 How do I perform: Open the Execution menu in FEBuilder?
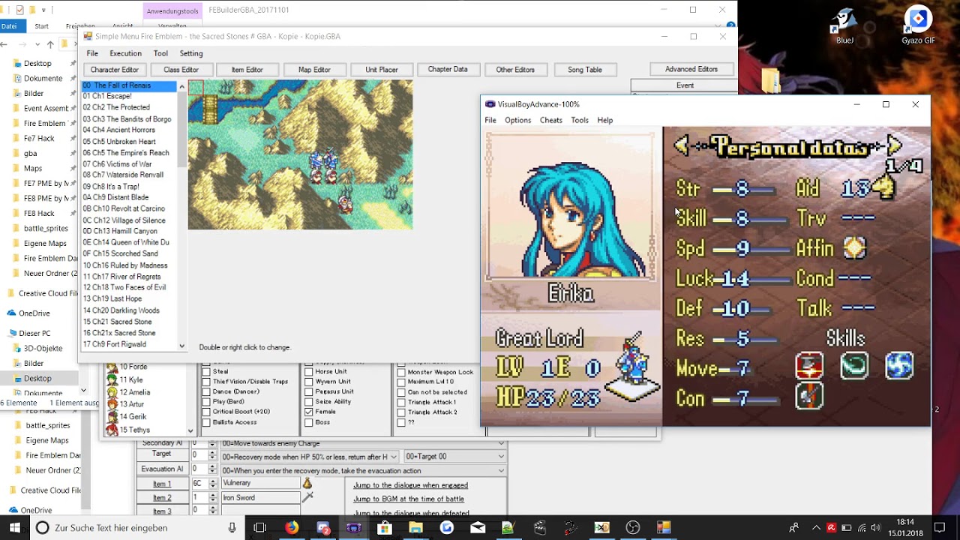[x=125, y=53]
